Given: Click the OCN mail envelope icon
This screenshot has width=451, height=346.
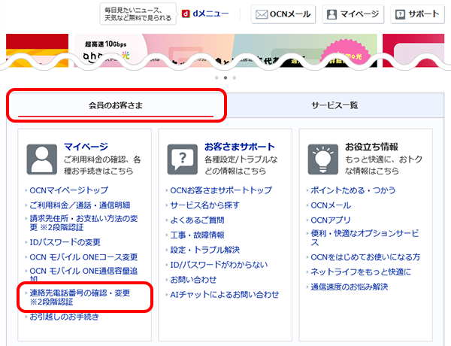Looking at the screenshot, I should pyautogui.click(x=262, y=14).
